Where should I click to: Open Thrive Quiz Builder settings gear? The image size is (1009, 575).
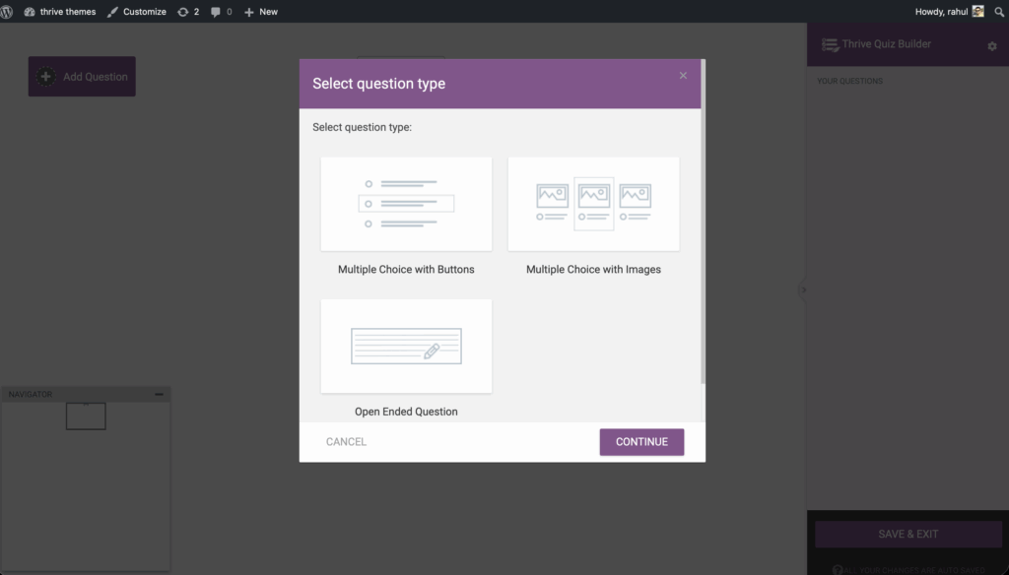coord(992,46)
